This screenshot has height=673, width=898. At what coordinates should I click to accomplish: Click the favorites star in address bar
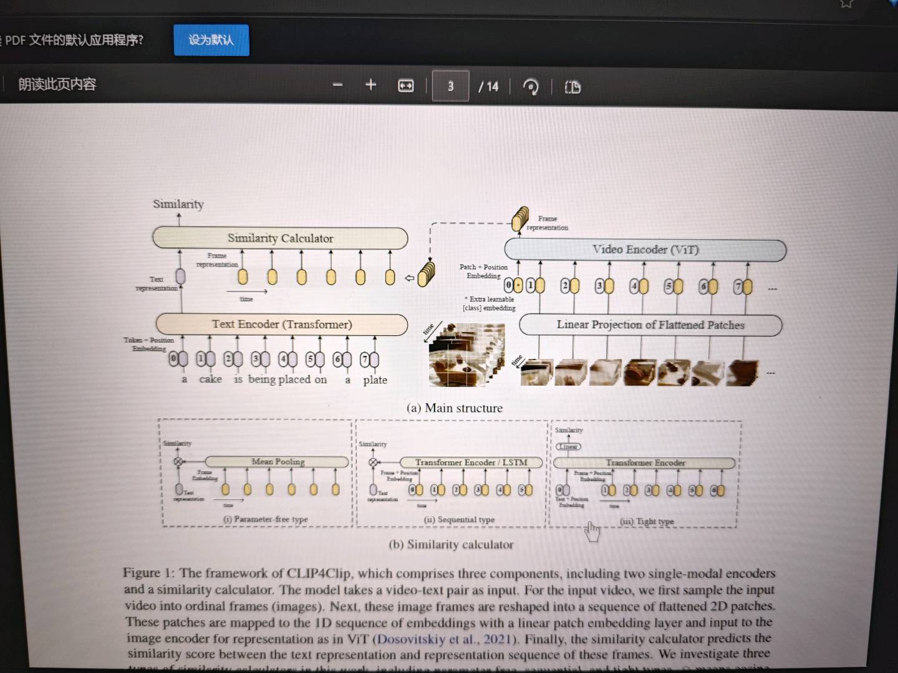click(x=846, y=3)
